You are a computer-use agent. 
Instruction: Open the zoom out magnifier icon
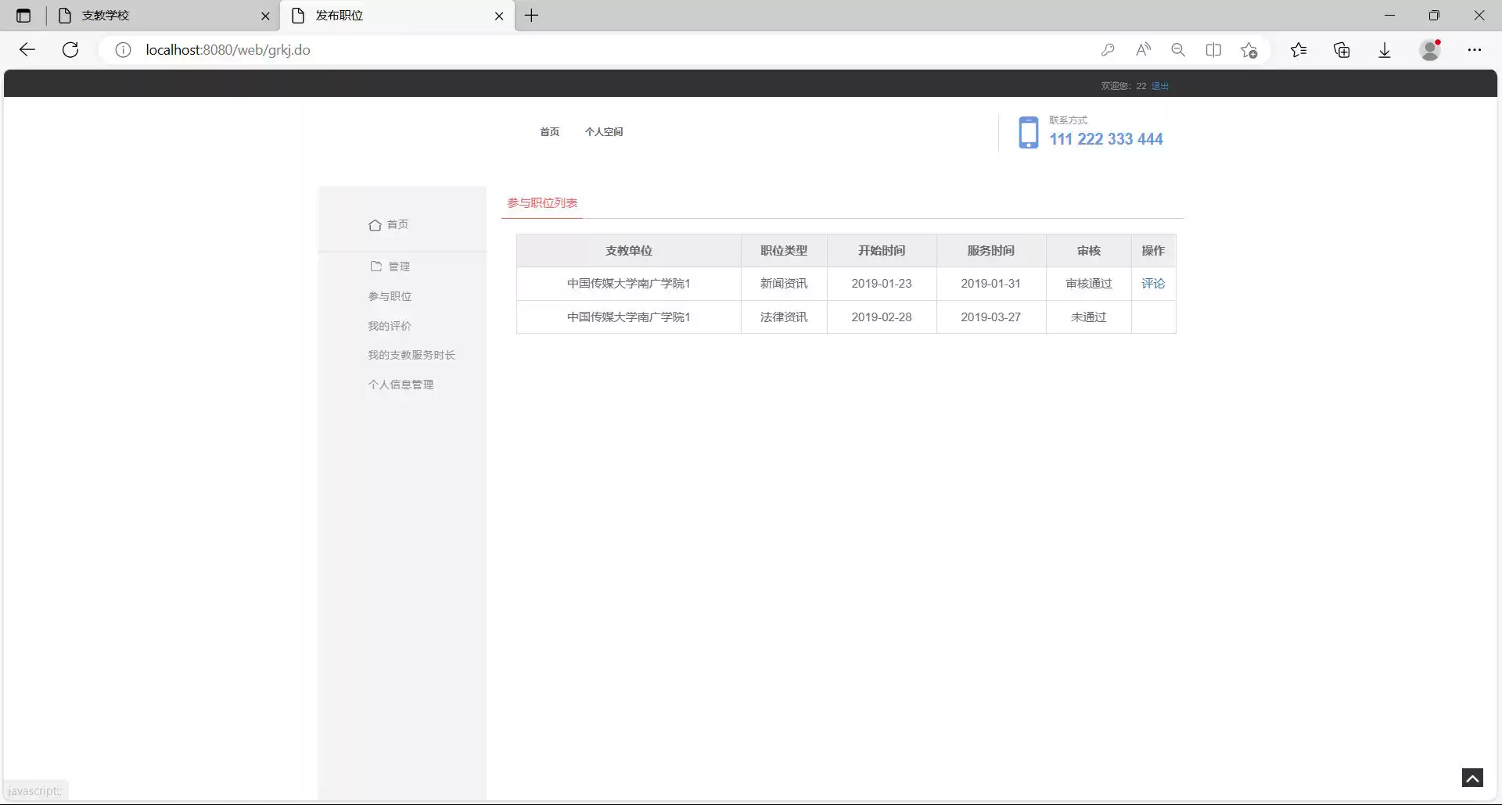coord(1178,50)
